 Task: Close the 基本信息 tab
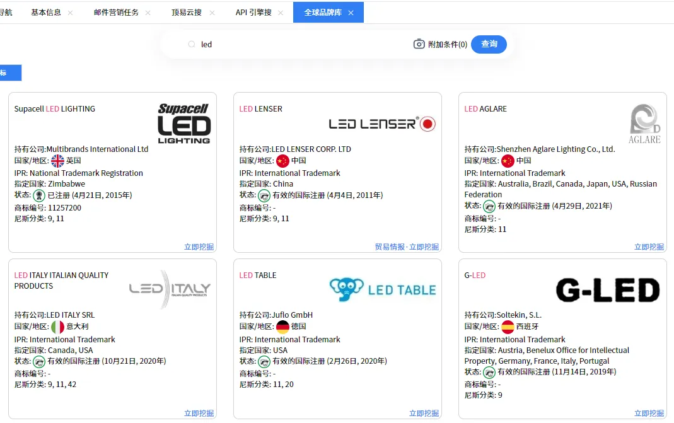[x=70, y=13]
